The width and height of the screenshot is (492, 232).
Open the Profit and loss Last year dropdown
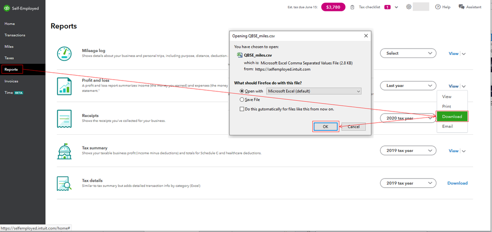(x=408, y=86)
